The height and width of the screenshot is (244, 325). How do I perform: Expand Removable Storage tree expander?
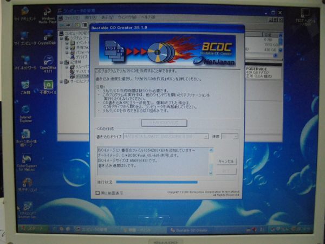[67, 67]
